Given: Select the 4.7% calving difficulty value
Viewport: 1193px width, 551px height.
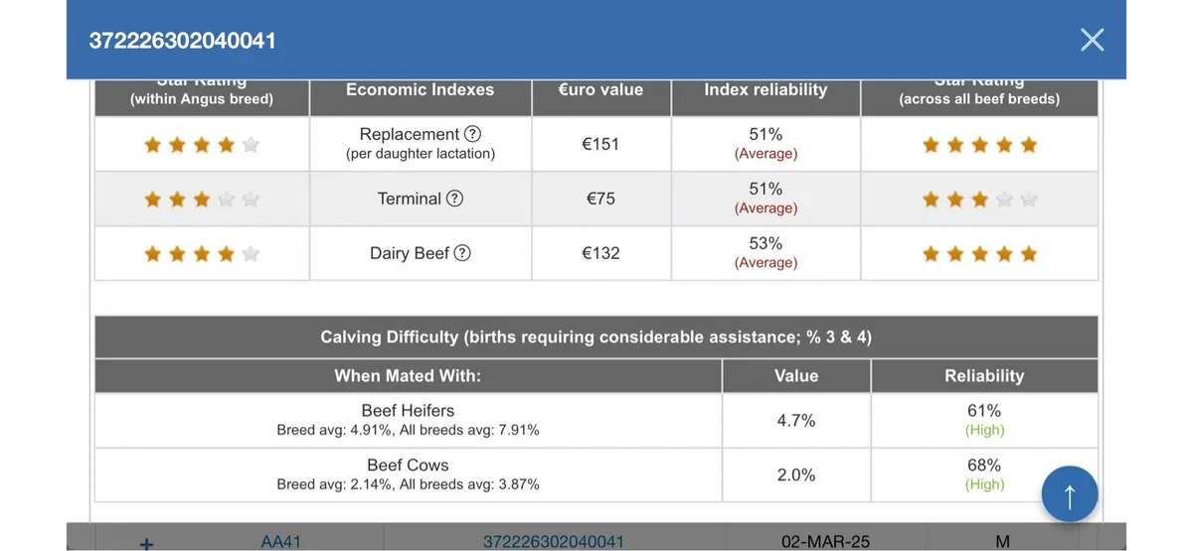Looking at the screenshot, I should click(795, 420).
